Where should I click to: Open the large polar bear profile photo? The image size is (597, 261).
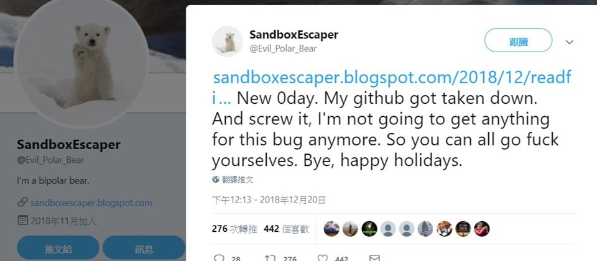pyautogui.click(x=81, y=62)
